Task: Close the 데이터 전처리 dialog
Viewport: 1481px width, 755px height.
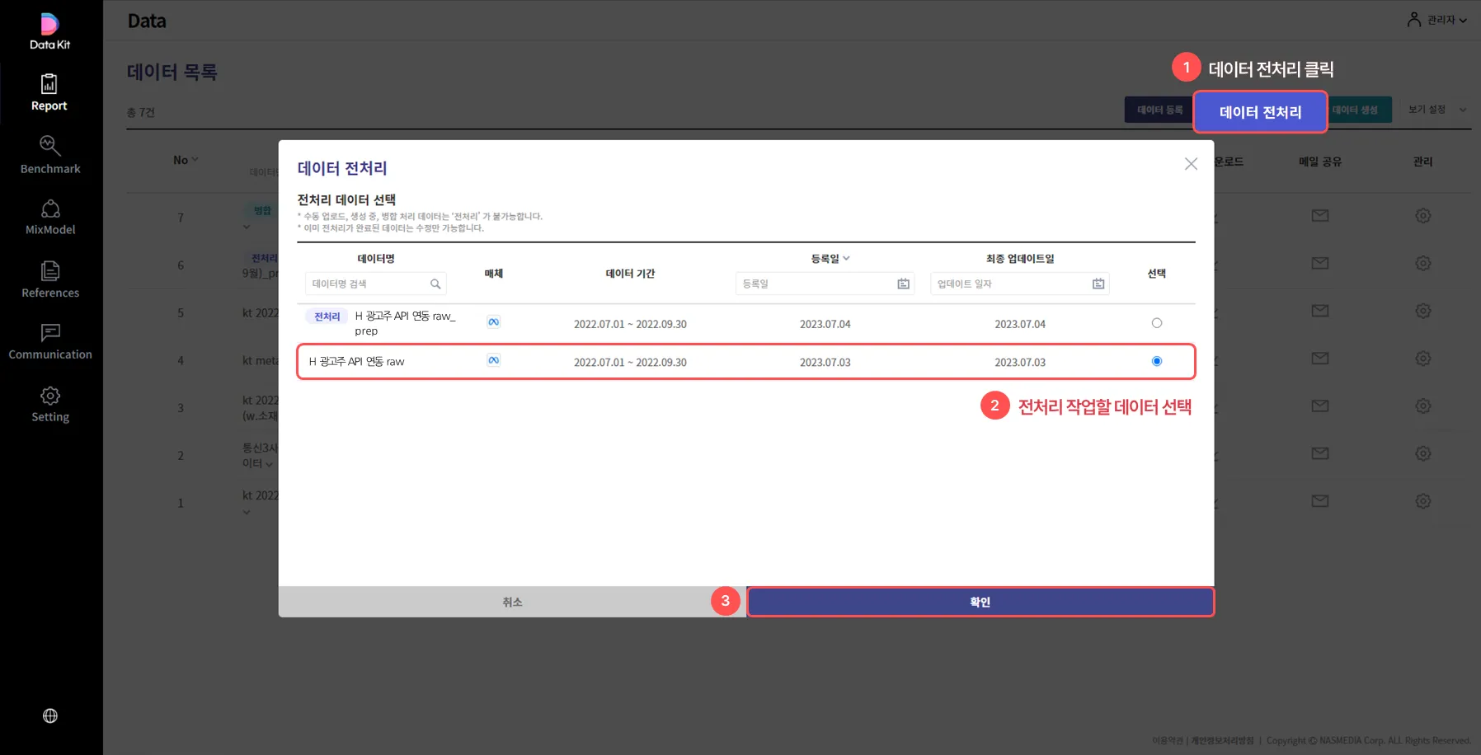Action: 1191,164
